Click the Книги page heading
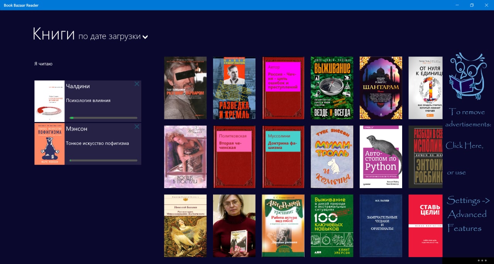This screenshot has height=264, width=494. pyautogui.click(x=54, y=34)
